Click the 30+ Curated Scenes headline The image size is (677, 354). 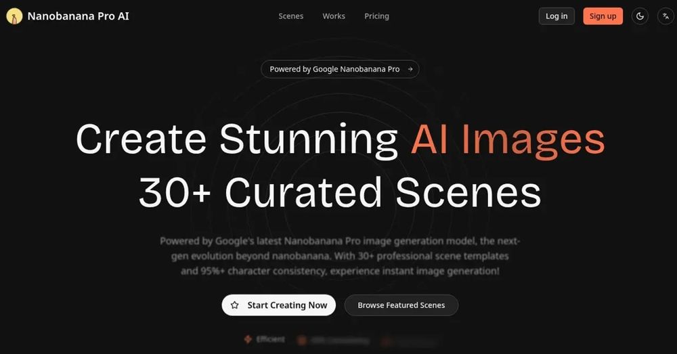click(x=340, y=193)
